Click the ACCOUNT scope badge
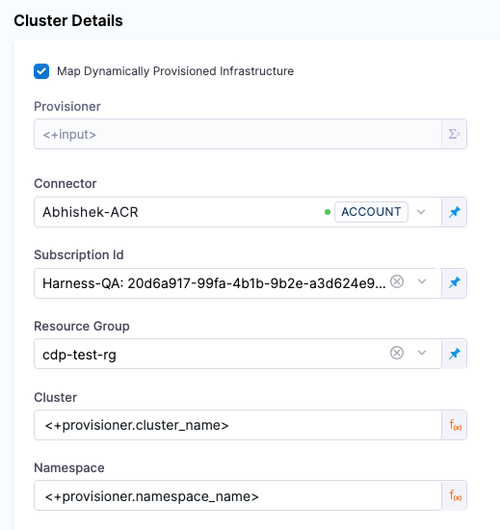Screen dimensions: 500x530 click(371, 212)
